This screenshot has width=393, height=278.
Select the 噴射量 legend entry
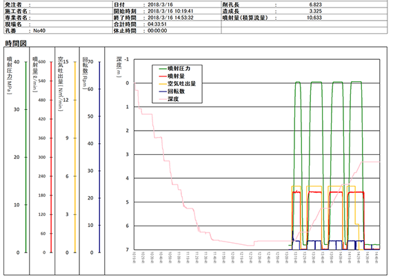coord(172,76)
